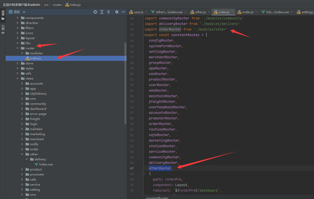This screenshot has width=314, height=199.
Task: Click the project tree vertical scrollbar
Action: [x=125, y=83]
